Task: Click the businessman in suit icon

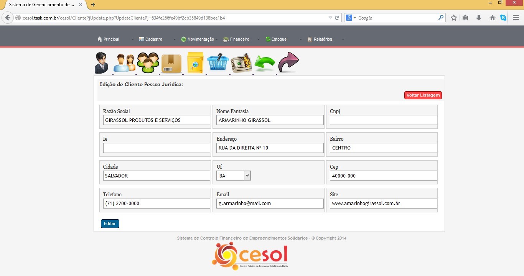Action: (101, 63)
